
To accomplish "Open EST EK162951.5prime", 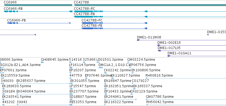I will [119, 86].
